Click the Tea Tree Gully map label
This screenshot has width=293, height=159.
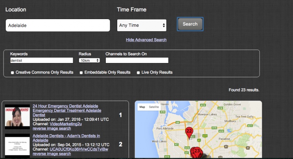[244, 116]
